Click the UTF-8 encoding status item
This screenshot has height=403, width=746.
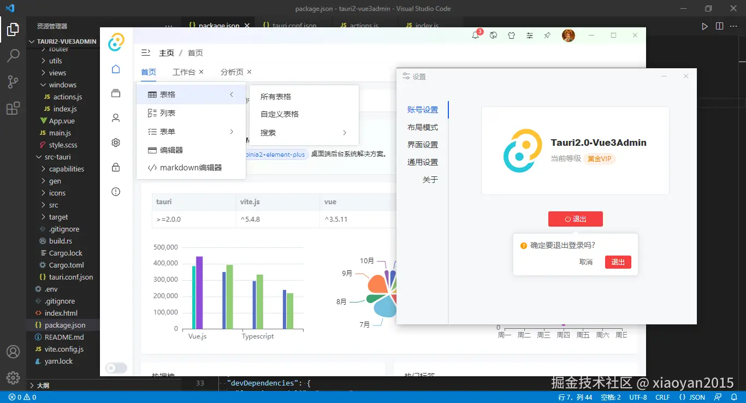point(638,397)
